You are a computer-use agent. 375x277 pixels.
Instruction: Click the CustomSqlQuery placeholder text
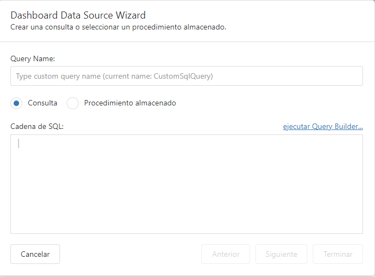click(182, 76)
